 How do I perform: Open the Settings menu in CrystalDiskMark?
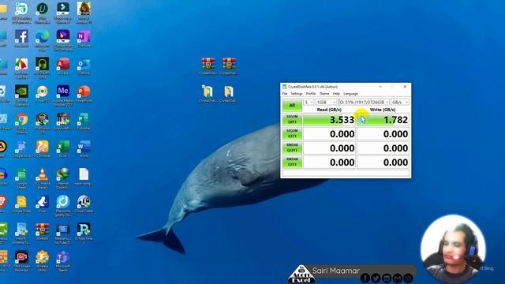click(297, 94)
